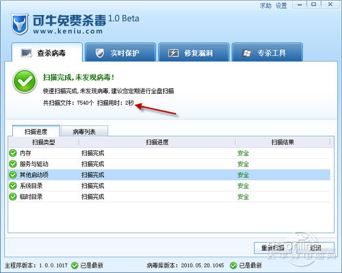Select the 内存 scan row
Image resolution: width=342 pixels, height=273 pixels.
pos(170,153)
